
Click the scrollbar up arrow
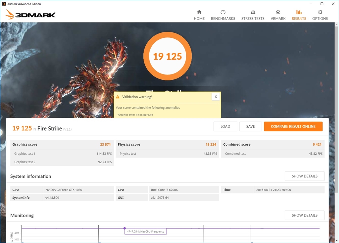click(x=337, y=24)
